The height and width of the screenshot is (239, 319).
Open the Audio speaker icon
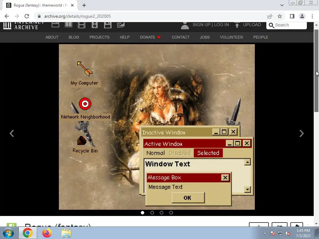pos(95,25)
